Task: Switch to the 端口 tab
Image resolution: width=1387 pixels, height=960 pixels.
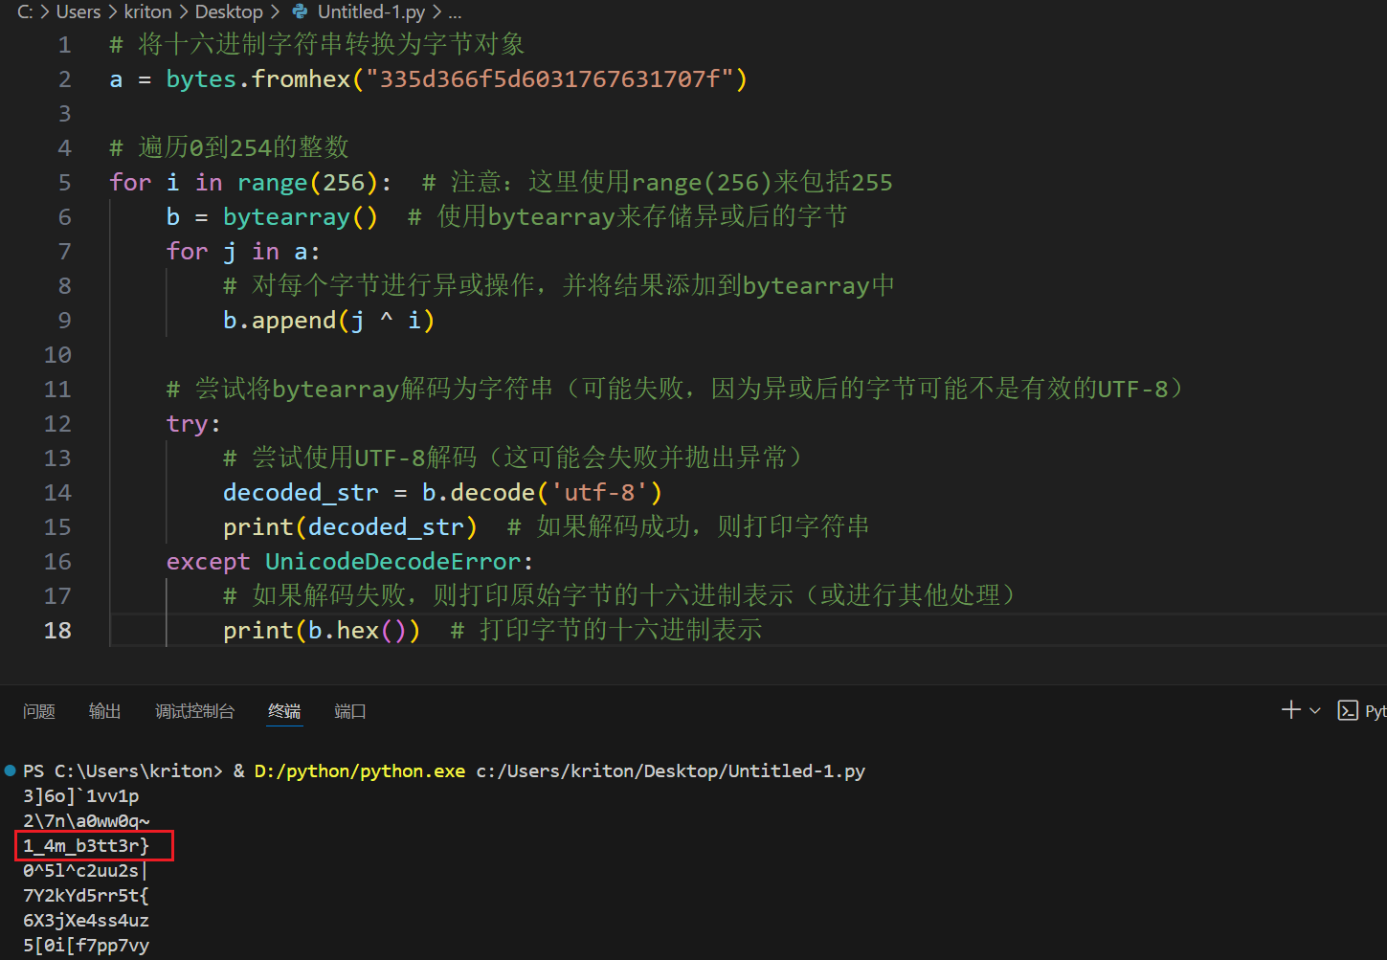Action: pos(348,710)
